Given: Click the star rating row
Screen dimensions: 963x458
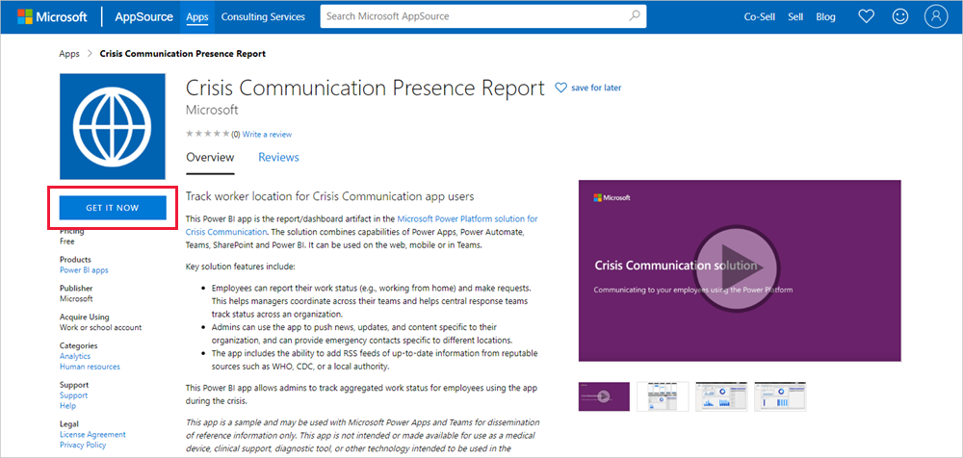Looking at the screenshot, I should (208, 134).
